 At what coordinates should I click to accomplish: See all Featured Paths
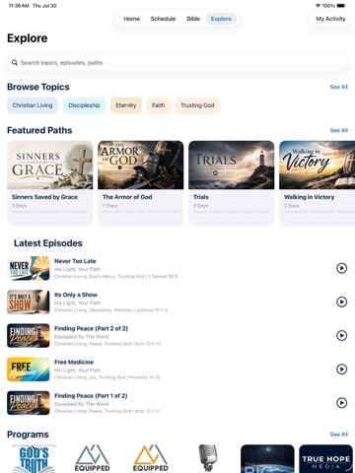[x=339, y=130]
